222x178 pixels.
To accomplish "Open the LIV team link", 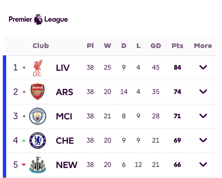I will 63,68.
